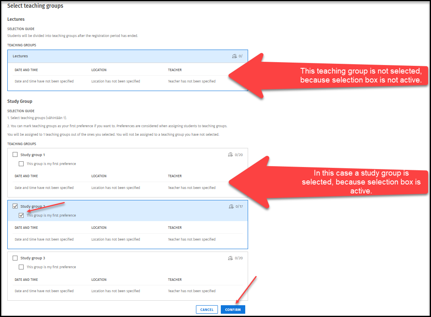Image resolution: width=431 pixels, height=317 pixels.
Task: Select the Study group 1 checkbox
Action: [x=15, y=155]
